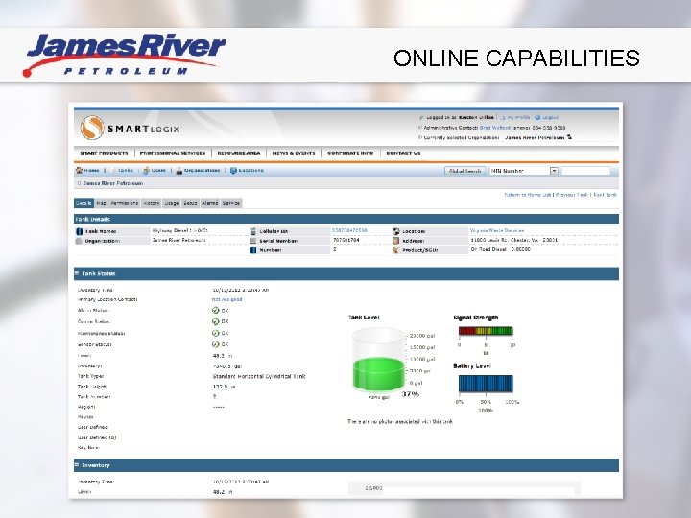Open the Contact Us menu
691x518 pixels.
[x=403, y=153]
